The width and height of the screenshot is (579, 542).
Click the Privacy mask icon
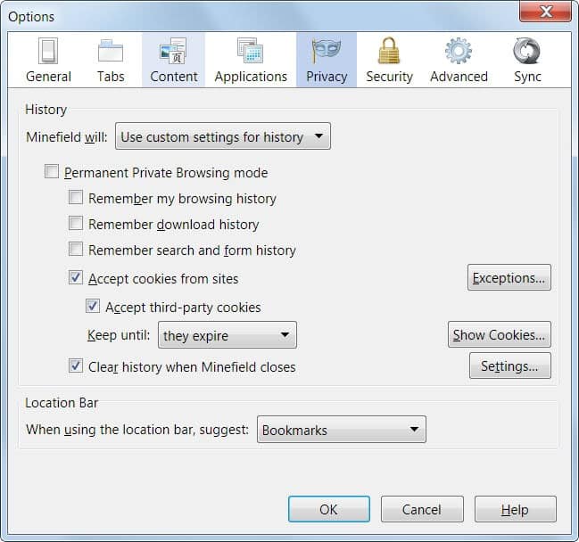[326, 51]
